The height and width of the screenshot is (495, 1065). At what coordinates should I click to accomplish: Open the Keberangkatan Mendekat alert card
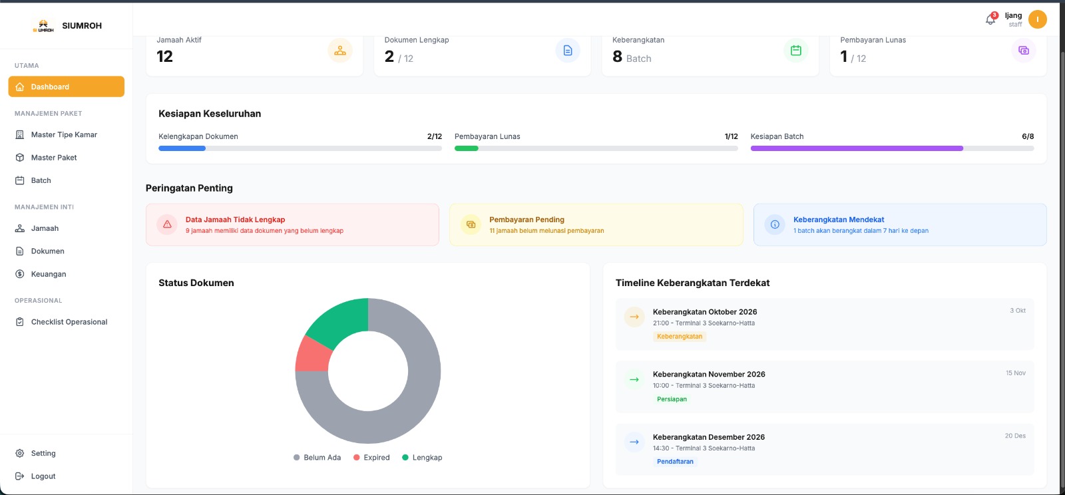click(x=900, y=225)
